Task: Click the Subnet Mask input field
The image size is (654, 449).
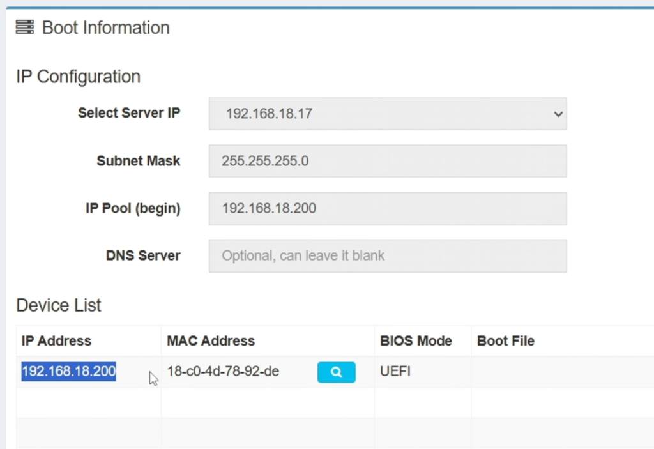Action: pos(386,161)
